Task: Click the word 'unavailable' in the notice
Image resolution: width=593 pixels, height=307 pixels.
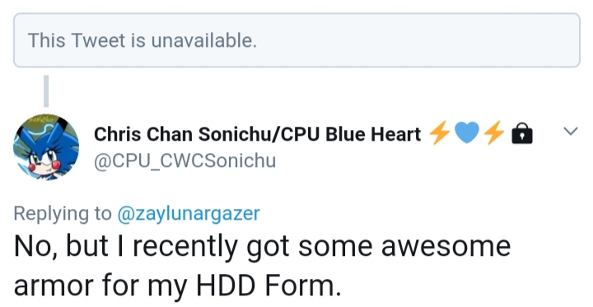Action: (x=204, y=40)
